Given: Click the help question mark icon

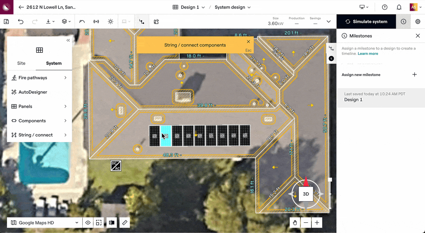Looking at the screenshot, I should click(385, 7).
